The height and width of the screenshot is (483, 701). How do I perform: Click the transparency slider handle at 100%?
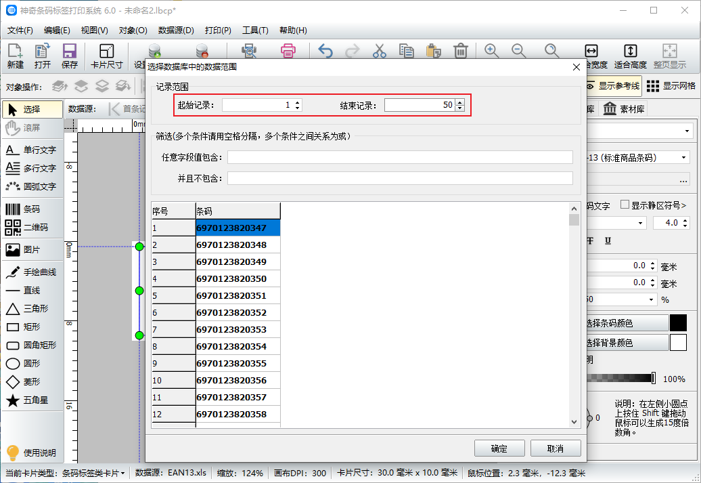pos(654,378)
